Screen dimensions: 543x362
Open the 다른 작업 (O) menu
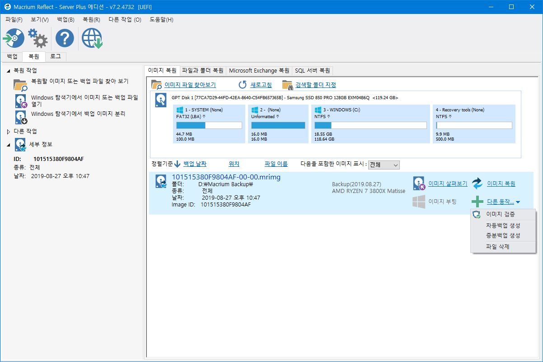[x=125, y=20]
